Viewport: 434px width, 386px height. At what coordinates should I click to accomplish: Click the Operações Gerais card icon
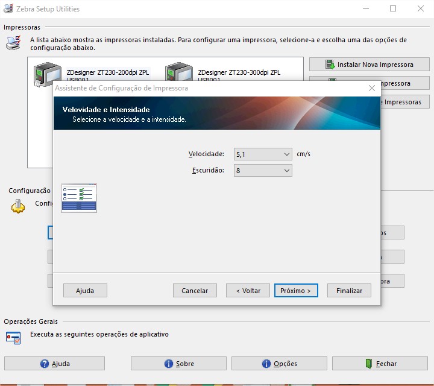coord(13,338)
